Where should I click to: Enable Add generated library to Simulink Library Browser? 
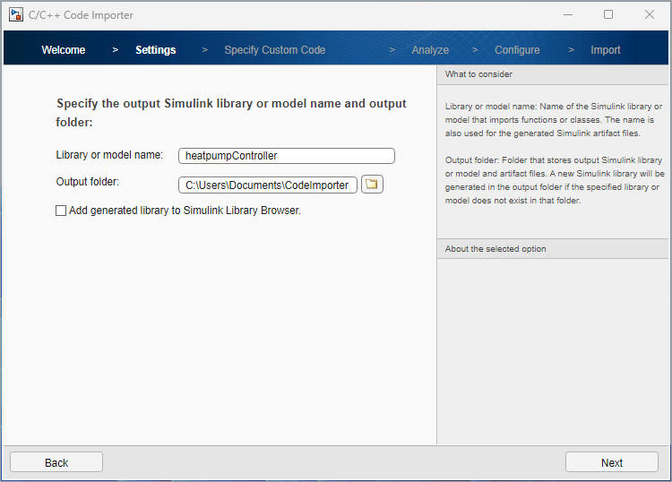coord(61,211)
